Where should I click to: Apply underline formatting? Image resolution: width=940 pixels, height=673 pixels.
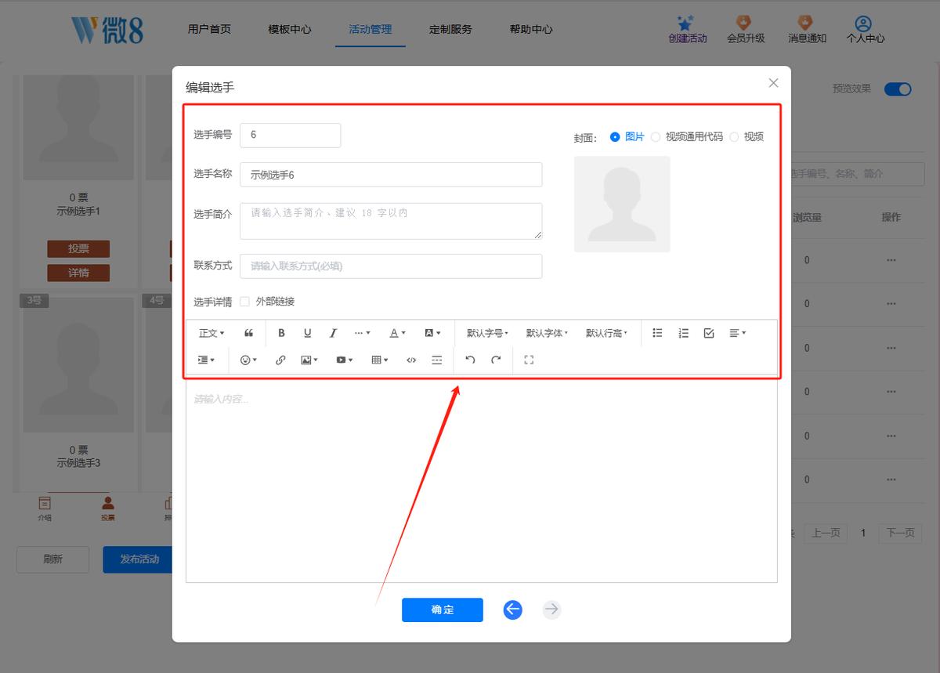[x=307, y=333]
